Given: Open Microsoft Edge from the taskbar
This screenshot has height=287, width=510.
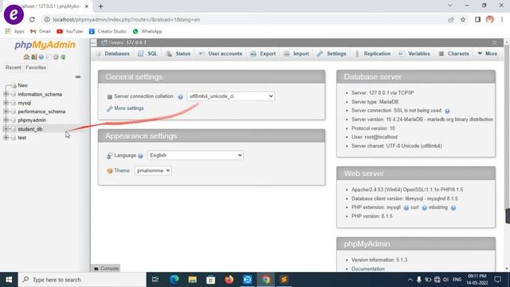Looking at the screenshot, I should tap(174, 280).
